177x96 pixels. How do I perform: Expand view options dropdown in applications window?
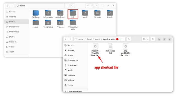click(148, 39)
